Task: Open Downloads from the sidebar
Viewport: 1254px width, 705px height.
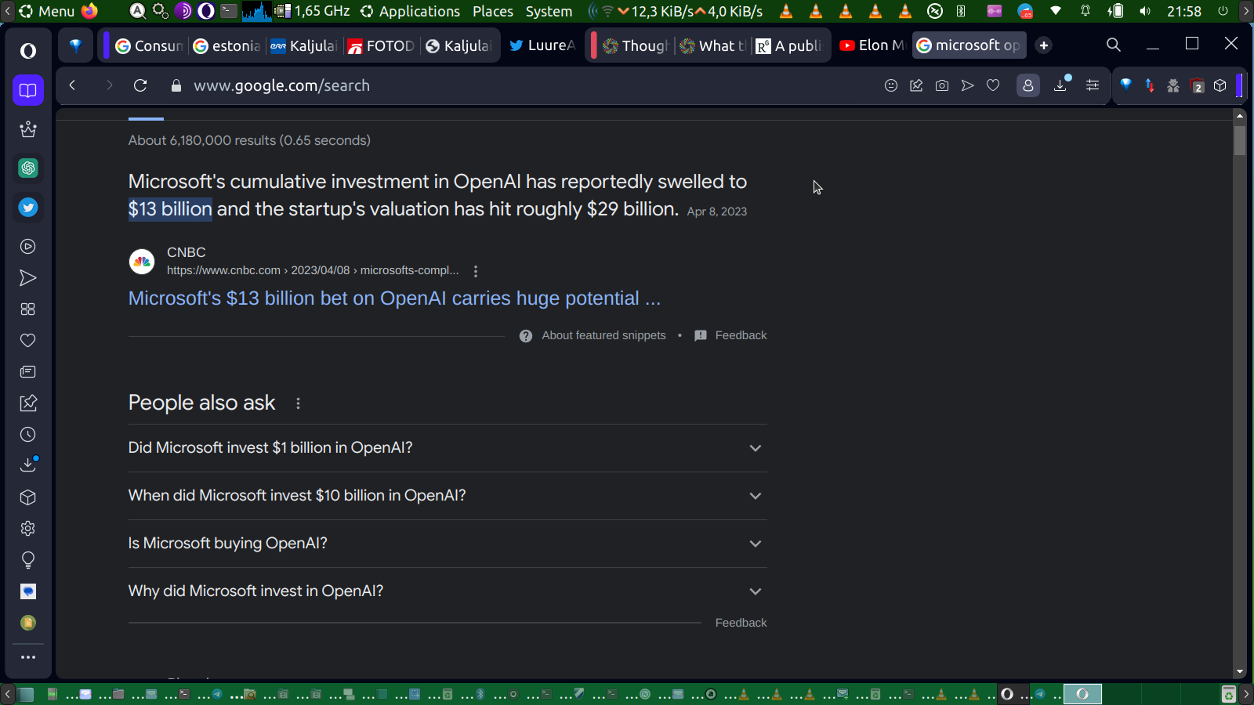Action: coord(28,465)
